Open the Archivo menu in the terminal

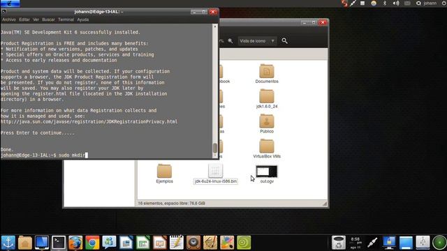click(x=9, y=20)
